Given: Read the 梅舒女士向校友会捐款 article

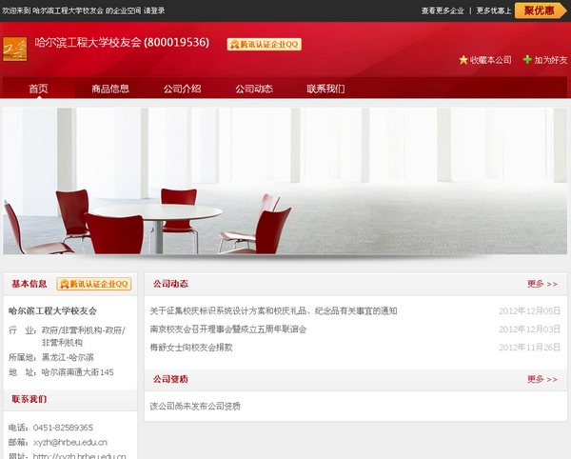Looking at the screenshot, I should (191, 348).
